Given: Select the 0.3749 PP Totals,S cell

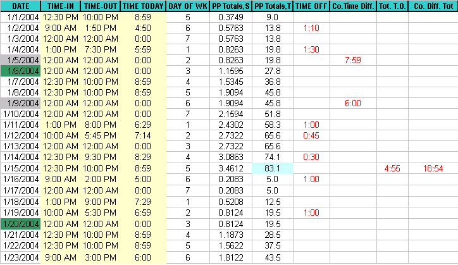Looking at the screenshot, I should pyautogui.click(x=231, y=17).
